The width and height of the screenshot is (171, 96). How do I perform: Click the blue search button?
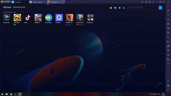pyautogui.click(x=160, y=8)
